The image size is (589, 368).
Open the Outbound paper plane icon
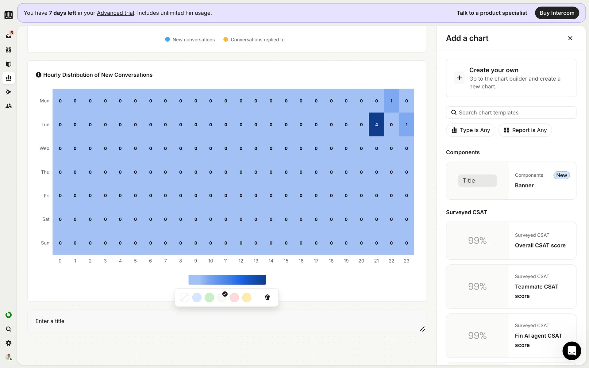click(x=9, y=92)
